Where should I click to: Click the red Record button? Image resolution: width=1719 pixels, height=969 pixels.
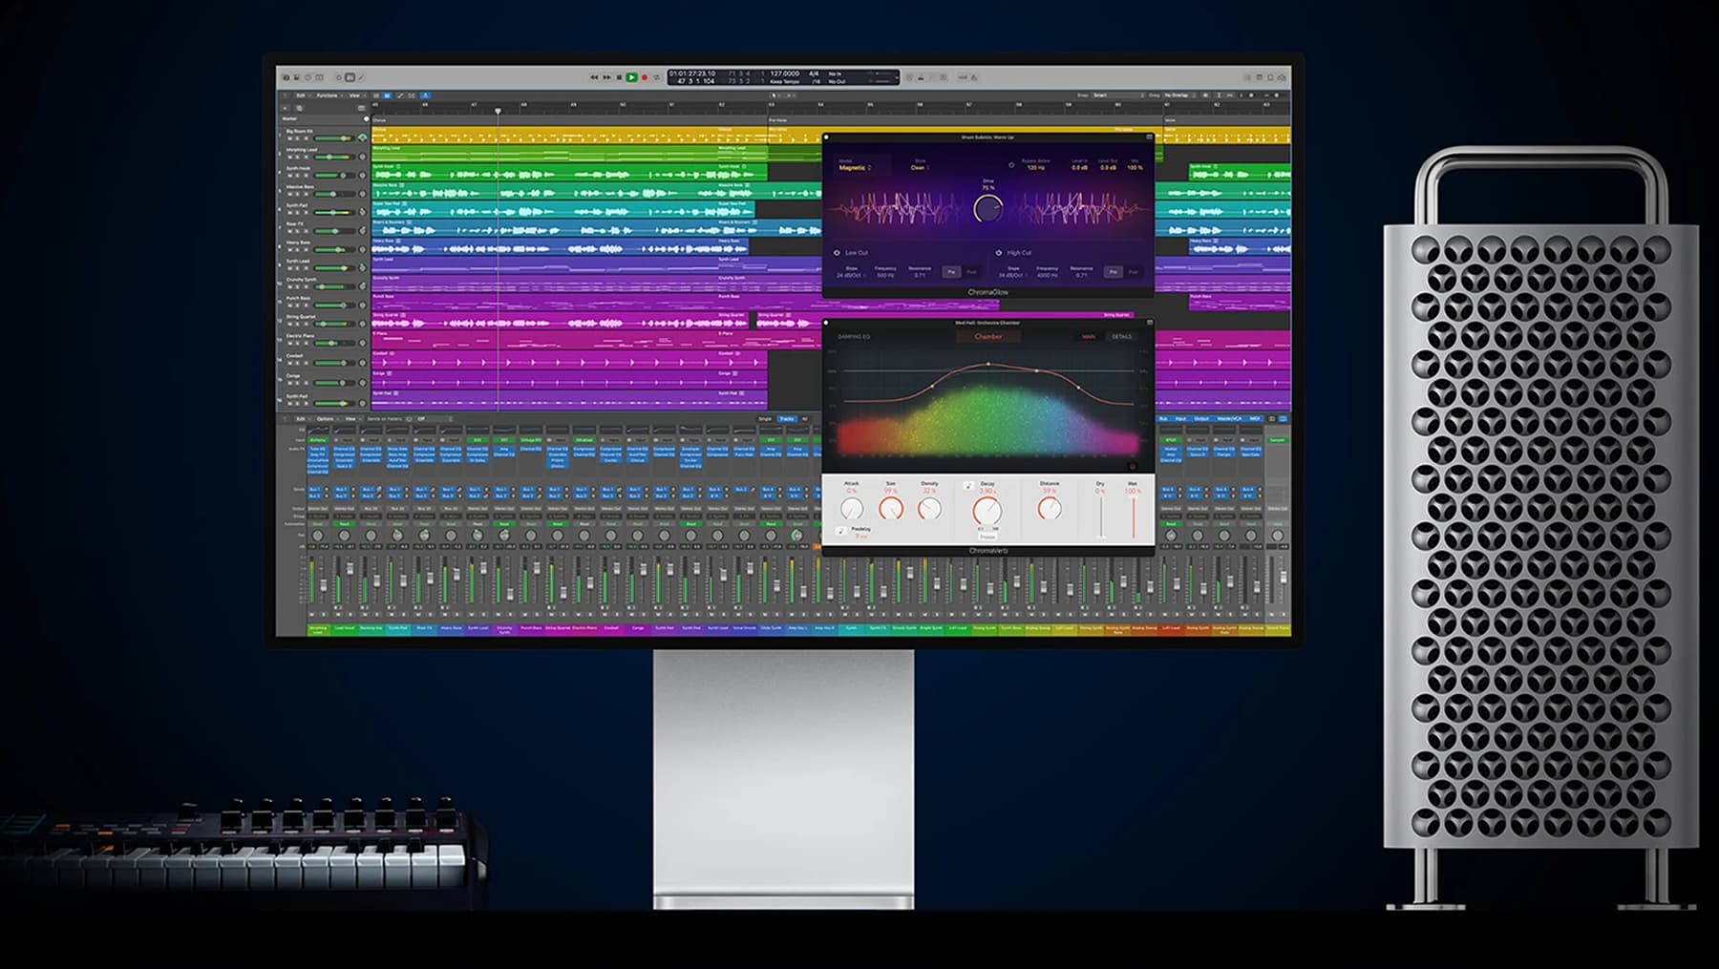644,77
